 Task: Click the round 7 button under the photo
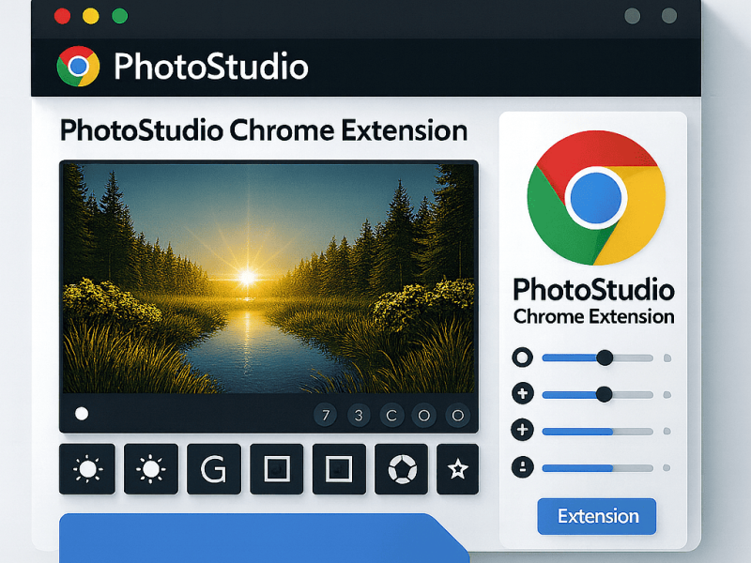point(326,415)
